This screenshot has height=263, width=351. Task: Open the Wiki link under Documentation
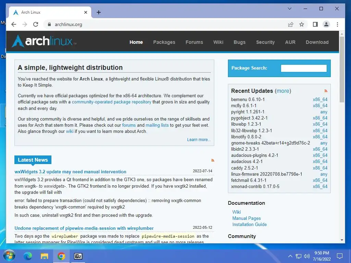click(x=237, y=212)
